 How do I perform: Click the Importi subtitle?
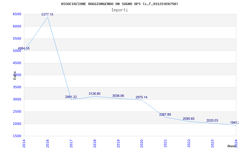click(119, 10)
